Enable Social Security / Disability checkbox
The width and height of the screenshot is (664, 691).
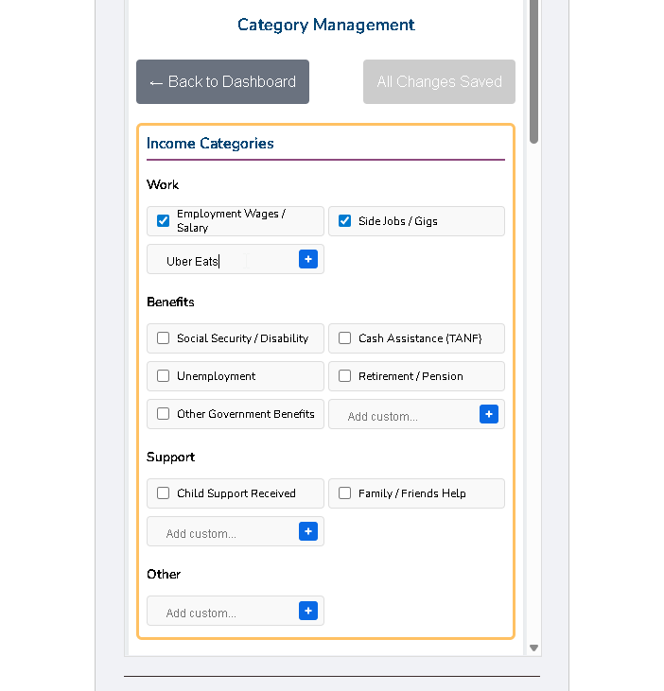[164, 338]
